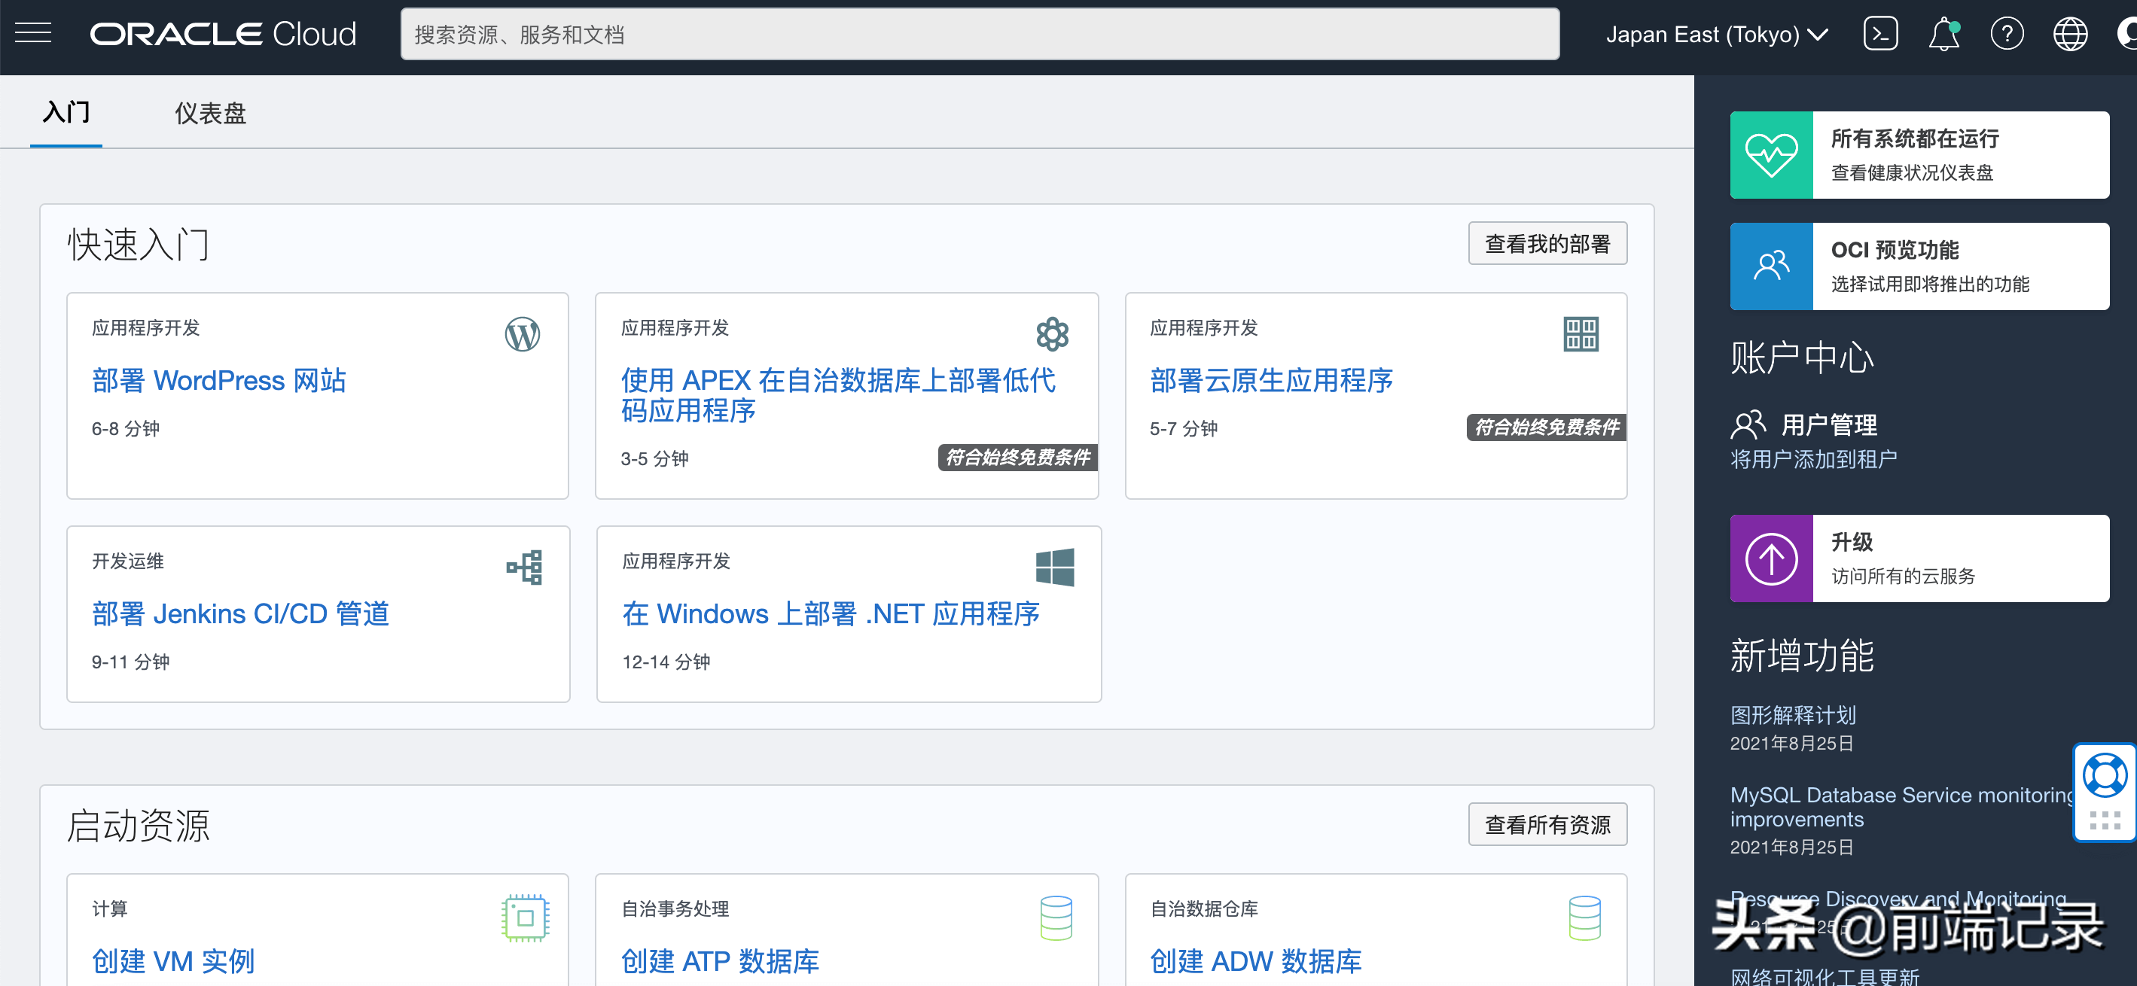Screen dimensions: 2137x986
Task: Open 部署云原生应用程序 link
Action: coord(1271,380)
